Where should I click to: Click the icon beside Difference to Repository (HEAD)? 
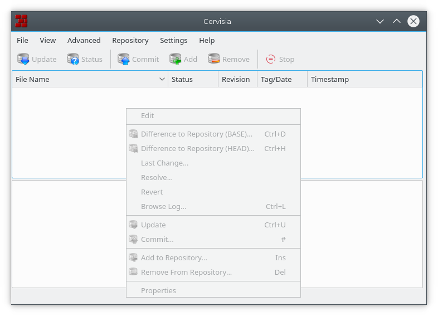(x=133, y=148)
